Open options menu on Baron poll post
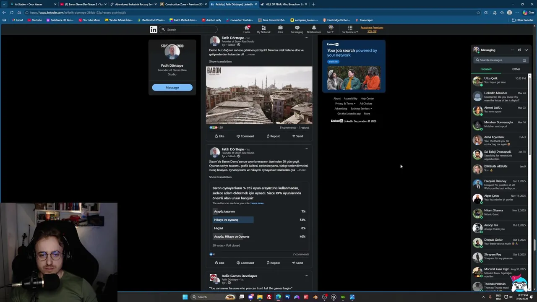 coord(306,148)
